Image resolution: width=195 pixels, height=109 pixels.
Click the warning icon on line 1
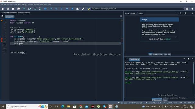(x=2, y=21)
